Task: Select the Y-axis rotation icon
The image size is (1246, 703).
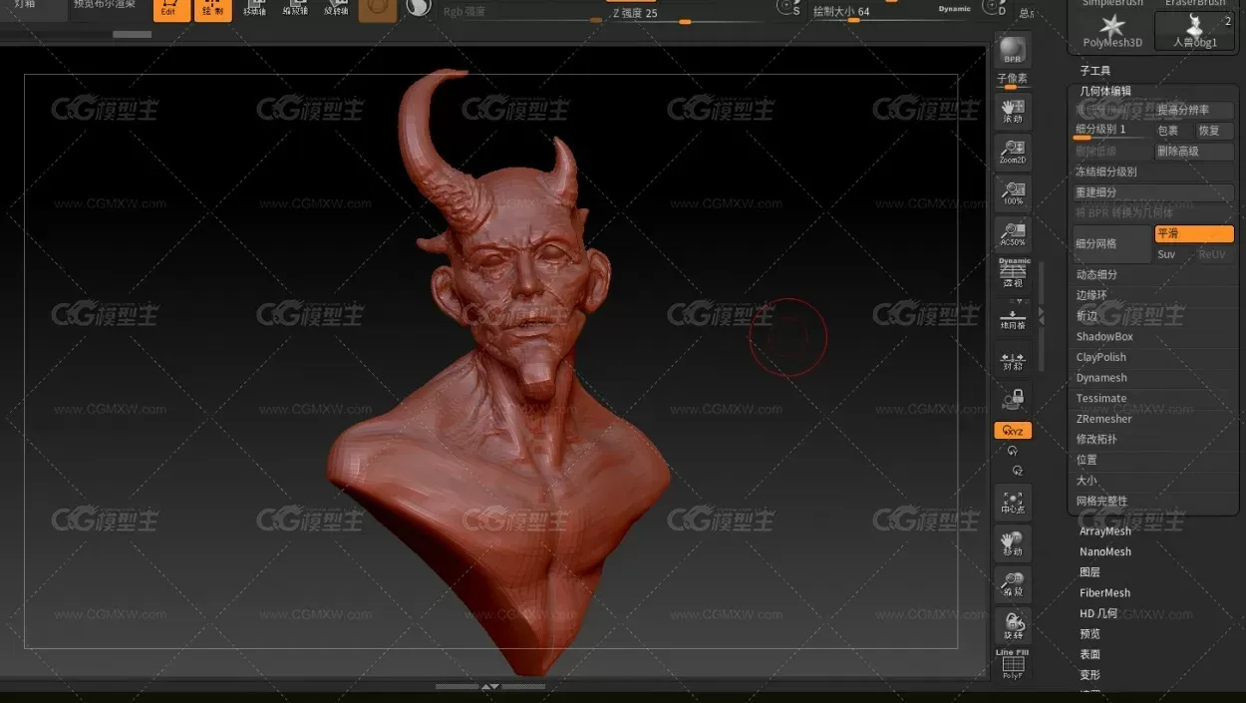Action: pos(1013,452)
